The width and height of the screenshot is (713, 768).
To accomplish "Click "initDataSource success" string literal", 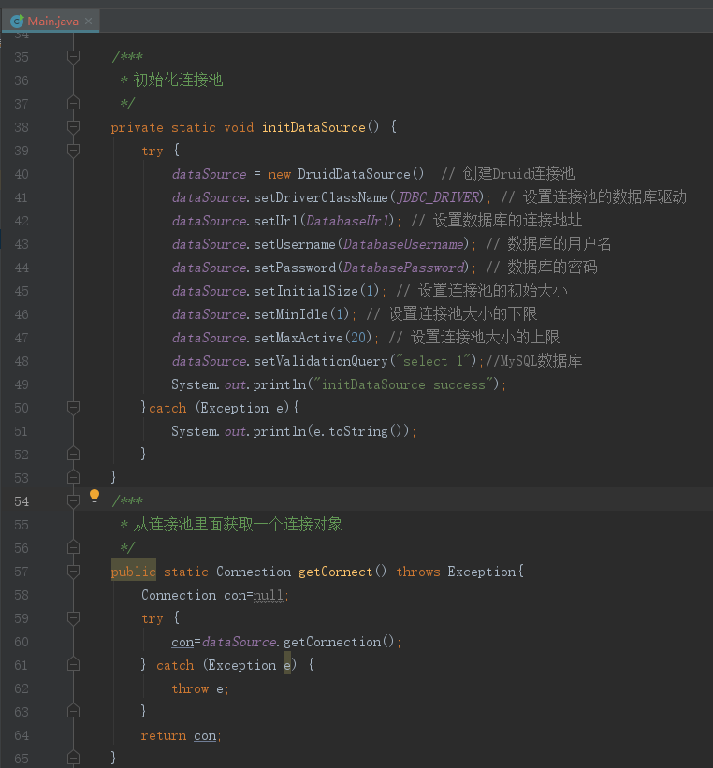I will click(403, 384).
